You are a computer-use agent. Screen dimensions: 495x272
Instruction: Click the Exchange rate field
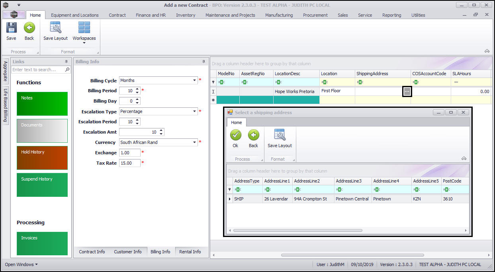click(130, 153)
